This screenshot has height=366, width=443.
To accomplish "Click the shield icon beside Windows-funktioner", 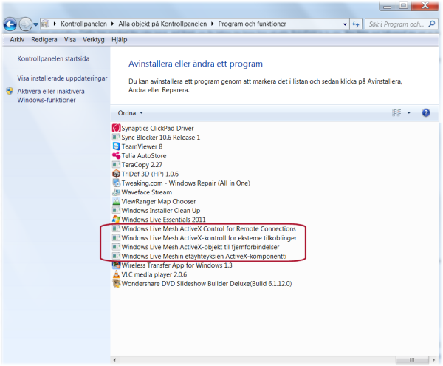I will coord(10,91).
